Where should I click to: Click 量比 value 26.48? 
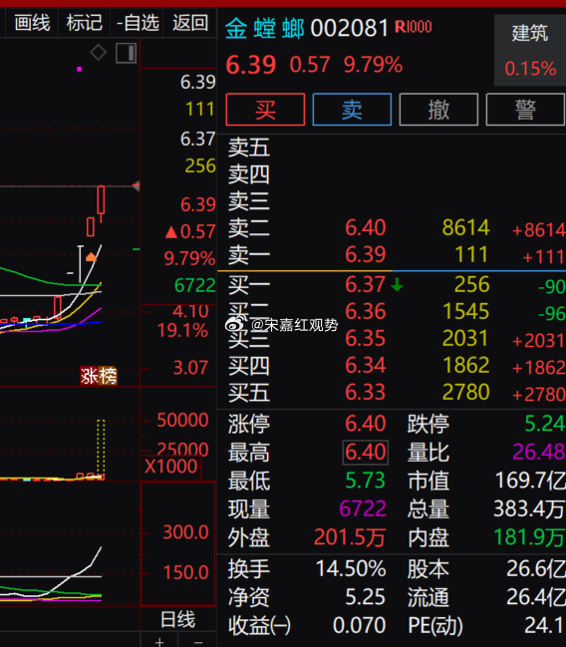click(539, 453)
